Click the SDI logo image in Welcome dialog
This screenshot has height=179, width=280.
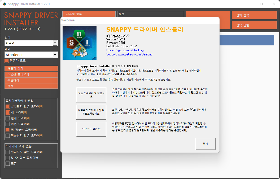tap(80, 43)
